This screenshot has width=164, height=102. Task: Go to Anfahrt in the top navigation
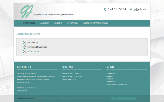(45, 23)
